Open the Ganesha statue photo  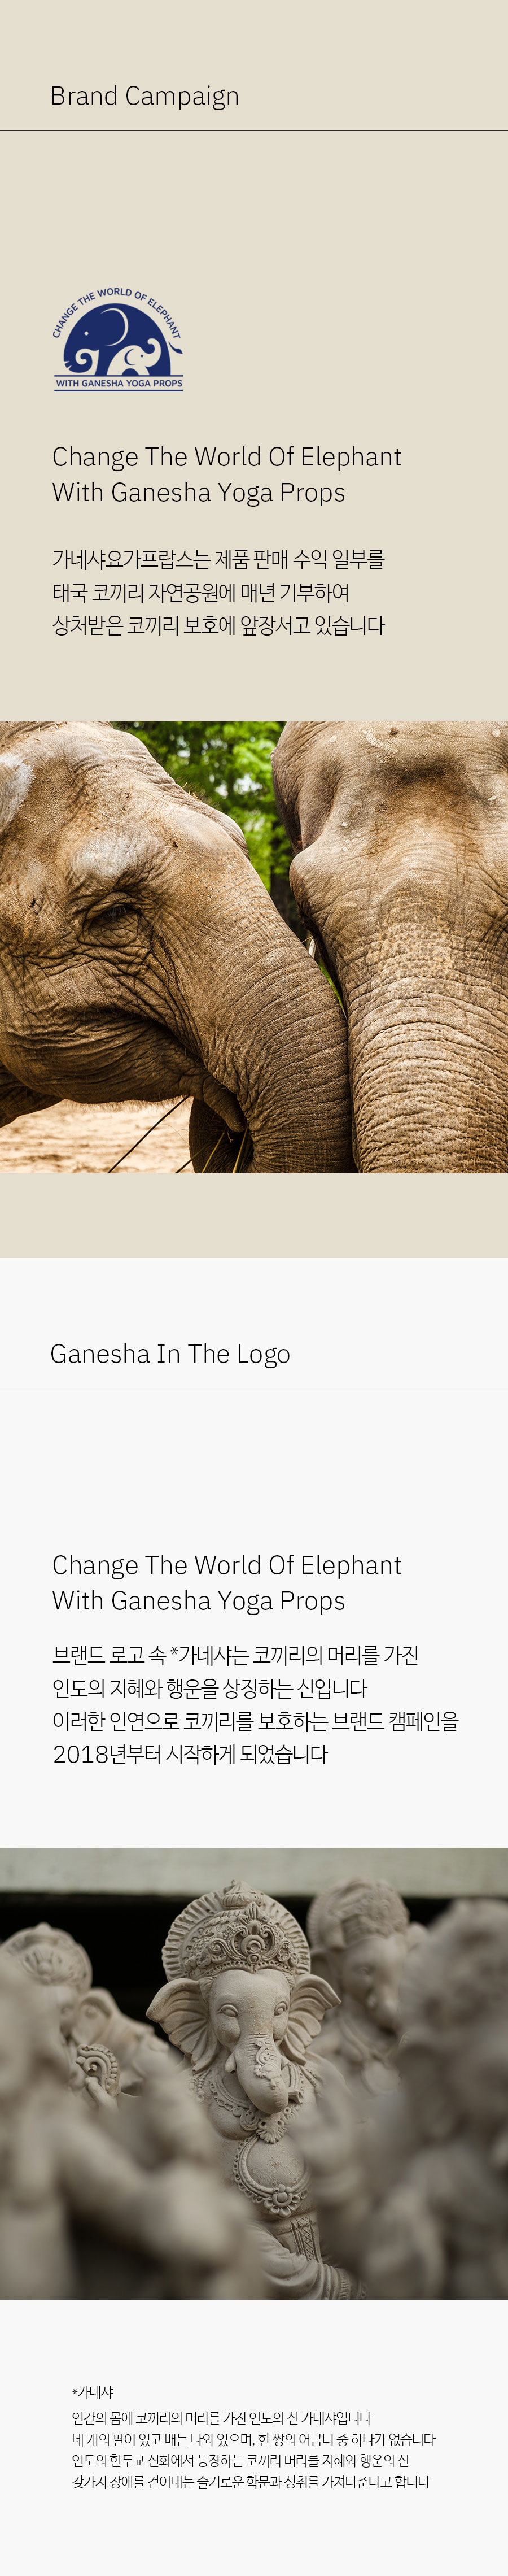(x=254, y=2072)
